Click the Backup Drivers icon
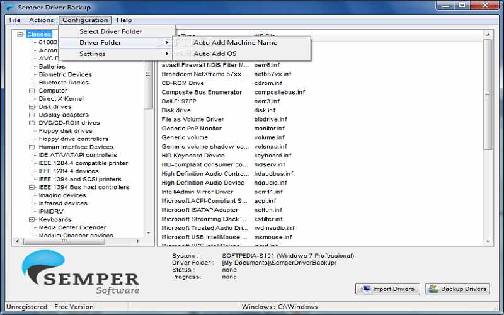The width and height of the screenshot is (504, 315). pos(433,289)
